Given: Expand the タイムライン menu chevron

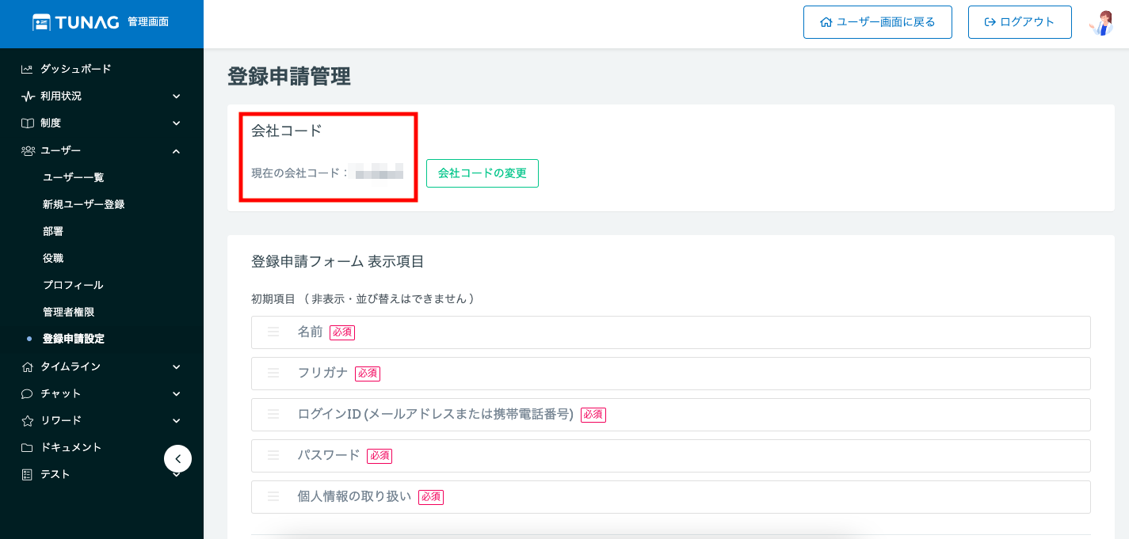Looking at the screenshot, I should pos(176,366).
